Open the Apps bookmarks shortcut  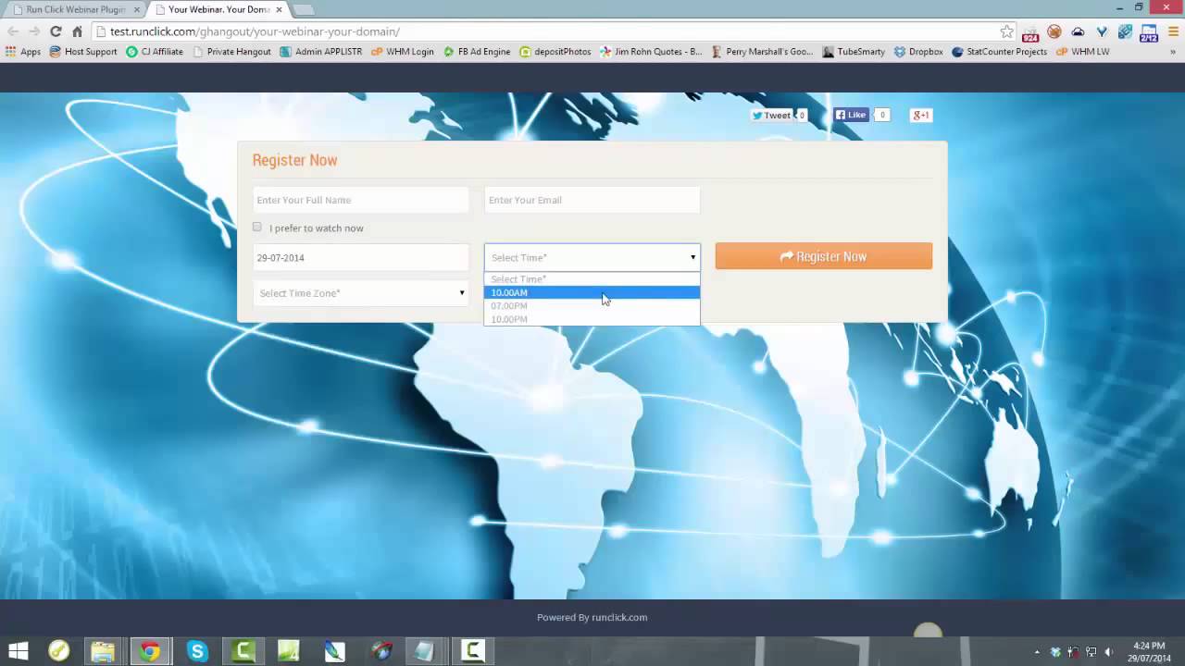click(23, 52)
